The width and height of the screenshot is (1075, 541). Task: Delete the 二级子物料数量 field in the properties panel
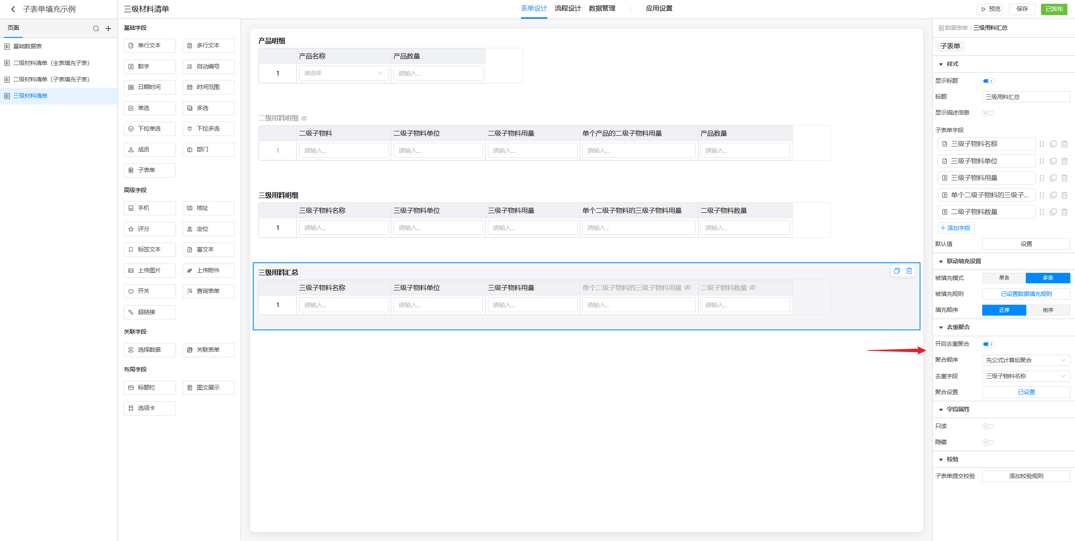1065,212
